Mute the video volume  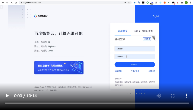point(159,96)
